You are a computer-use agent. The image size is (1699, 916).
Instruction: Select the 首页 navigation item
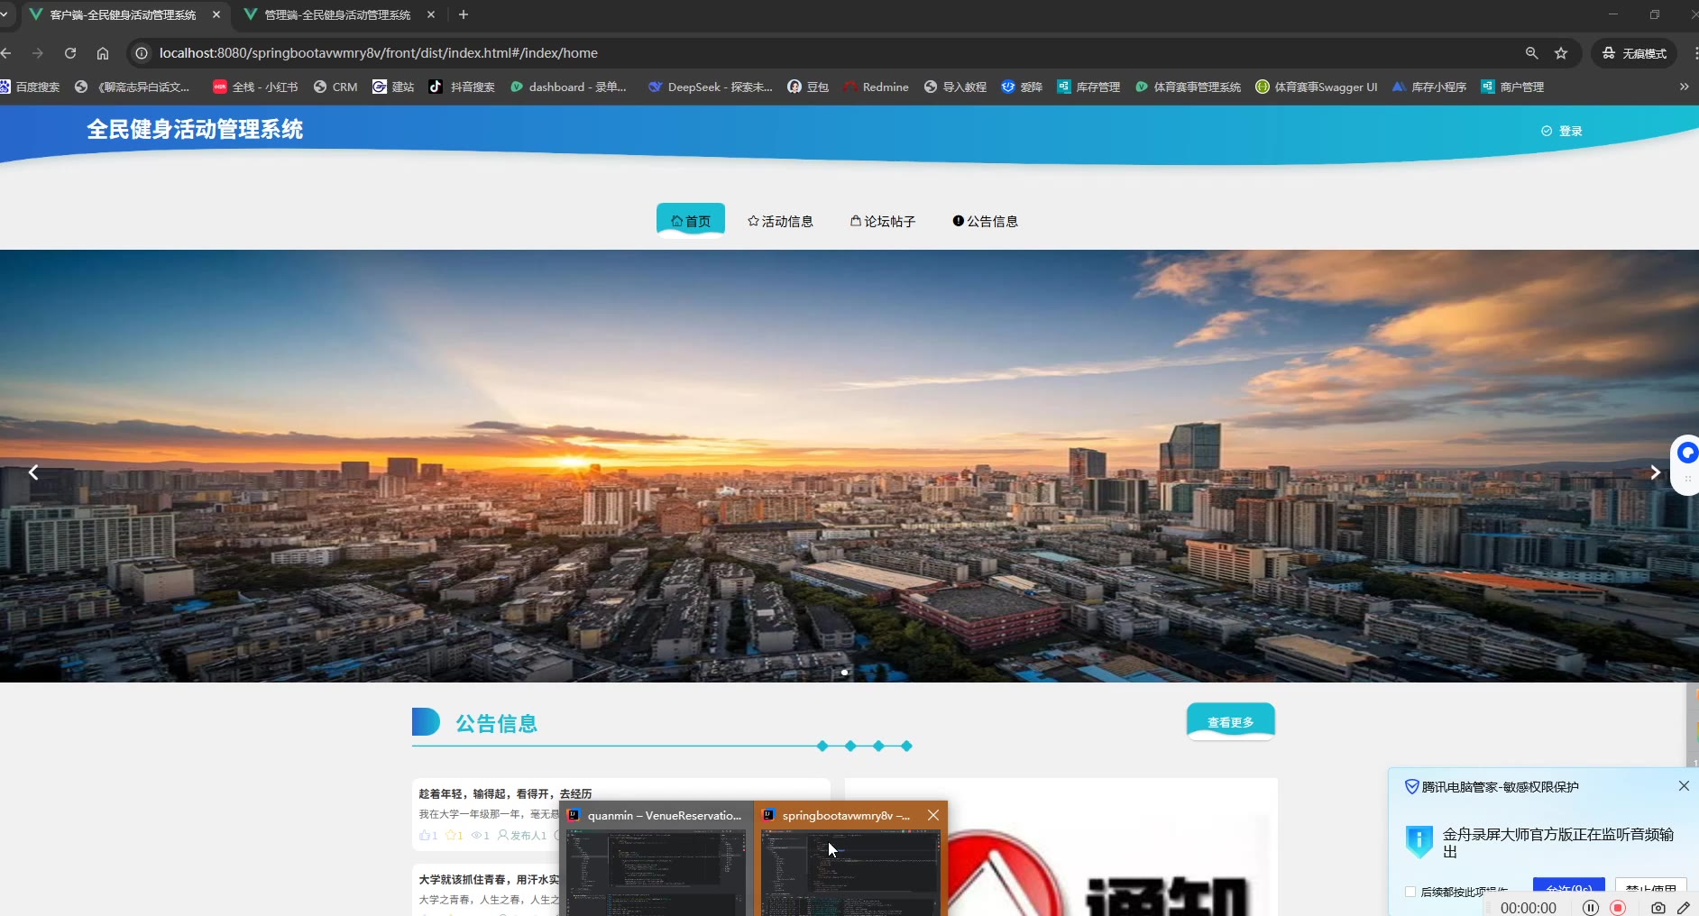(691, 221)
